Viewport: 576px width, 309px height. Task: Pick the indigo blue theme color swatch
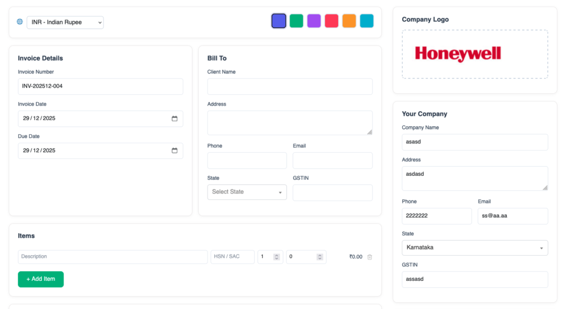[279, 21]
